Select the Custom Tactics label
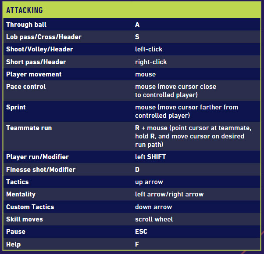 click(x=30, y=207)
